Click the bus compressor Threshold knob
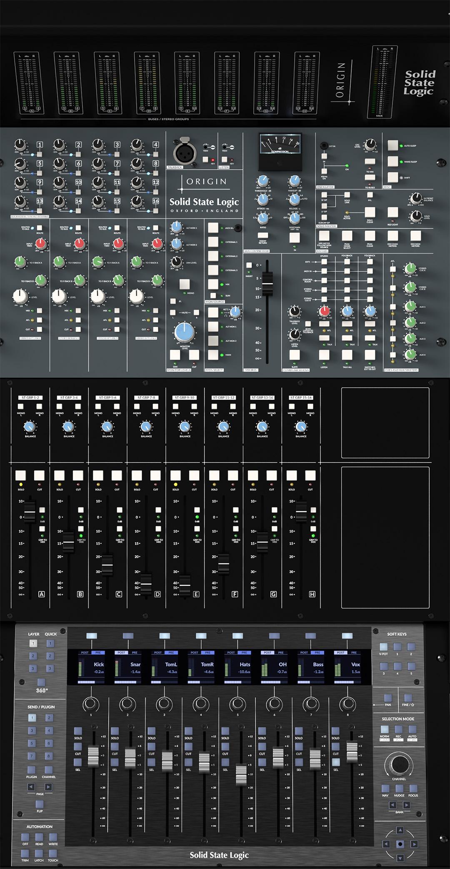The image size is (450, 869). (x=262, y=181)
